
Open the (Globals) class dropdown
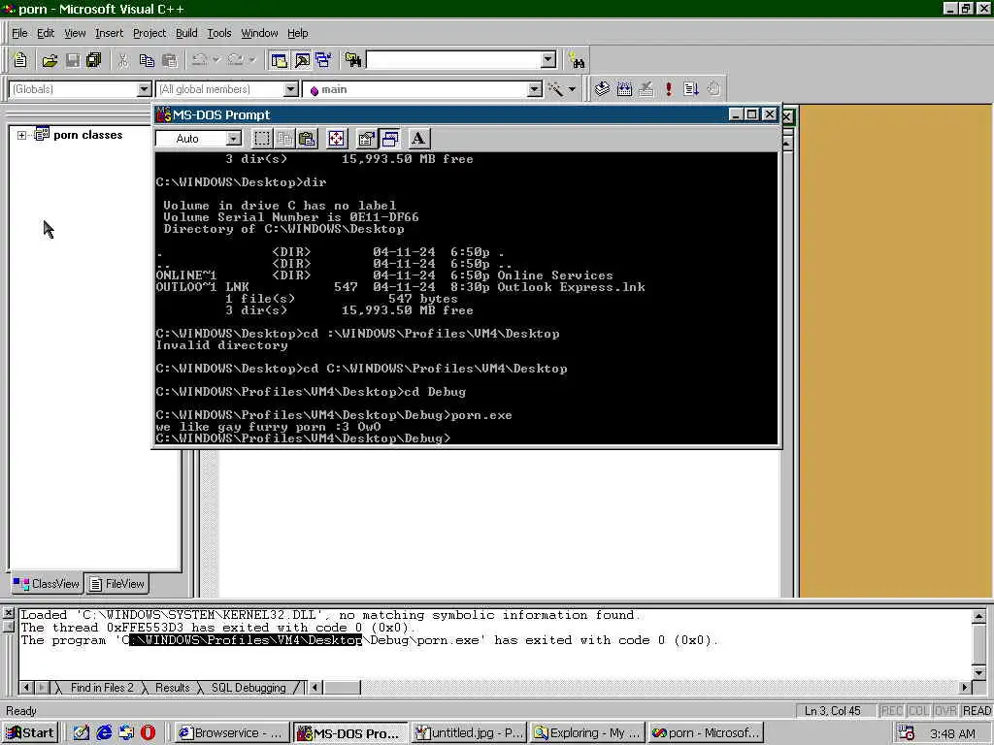tap(144, 89)
